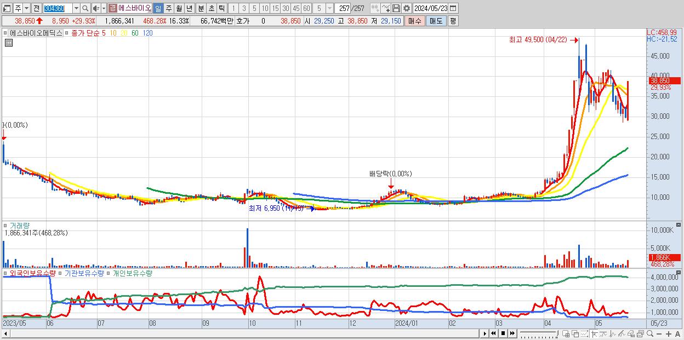Screen dimensions: 684x340
Task: Click the custom interval field showing 5
Action: [x=319, y=8]
